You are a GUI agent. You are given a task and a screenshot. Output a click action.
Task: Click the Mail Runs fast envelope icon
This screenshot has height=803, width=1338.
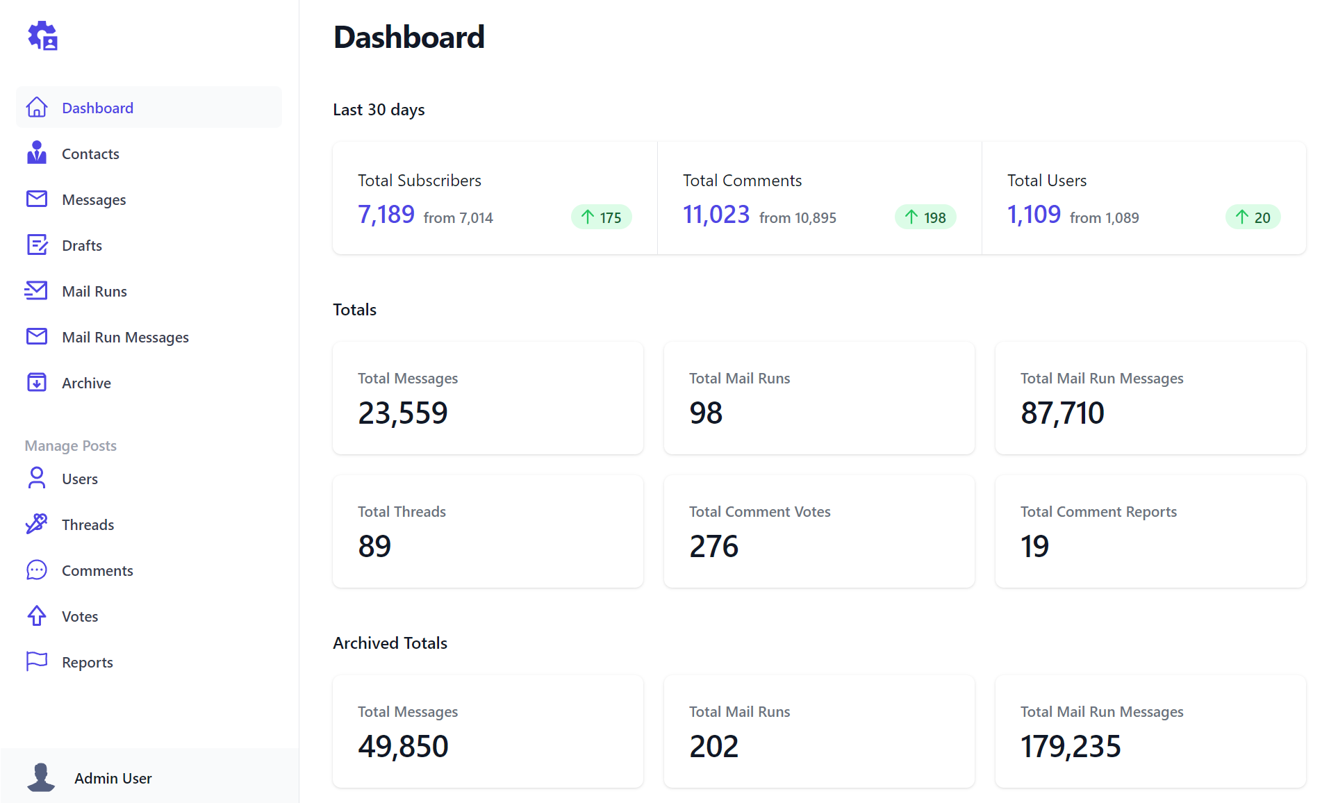(36, 290)
